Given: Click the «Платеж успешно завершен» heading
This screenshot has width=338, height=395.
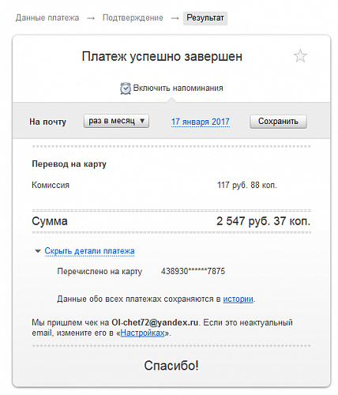Looking at the screenshot, I should [162, 56].
